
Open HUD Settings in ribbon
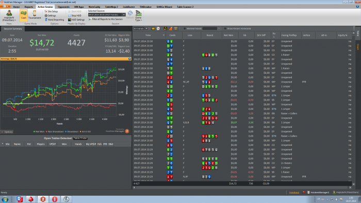pos(76,20)
